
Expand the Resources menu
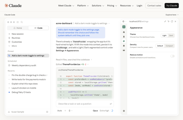(x=127, y=6)
